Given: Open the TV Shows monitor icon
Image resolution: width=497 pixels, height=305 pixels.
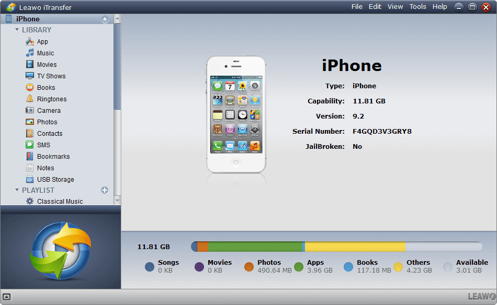Looking at the screenshot, I should pos(30,76).
